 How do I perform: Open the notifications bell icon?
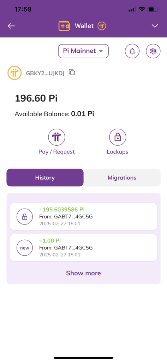132,51
